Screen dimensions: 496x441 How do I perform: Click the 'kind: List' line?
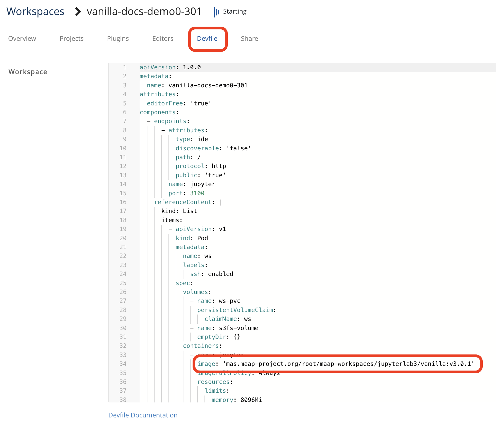pos(179,211)
